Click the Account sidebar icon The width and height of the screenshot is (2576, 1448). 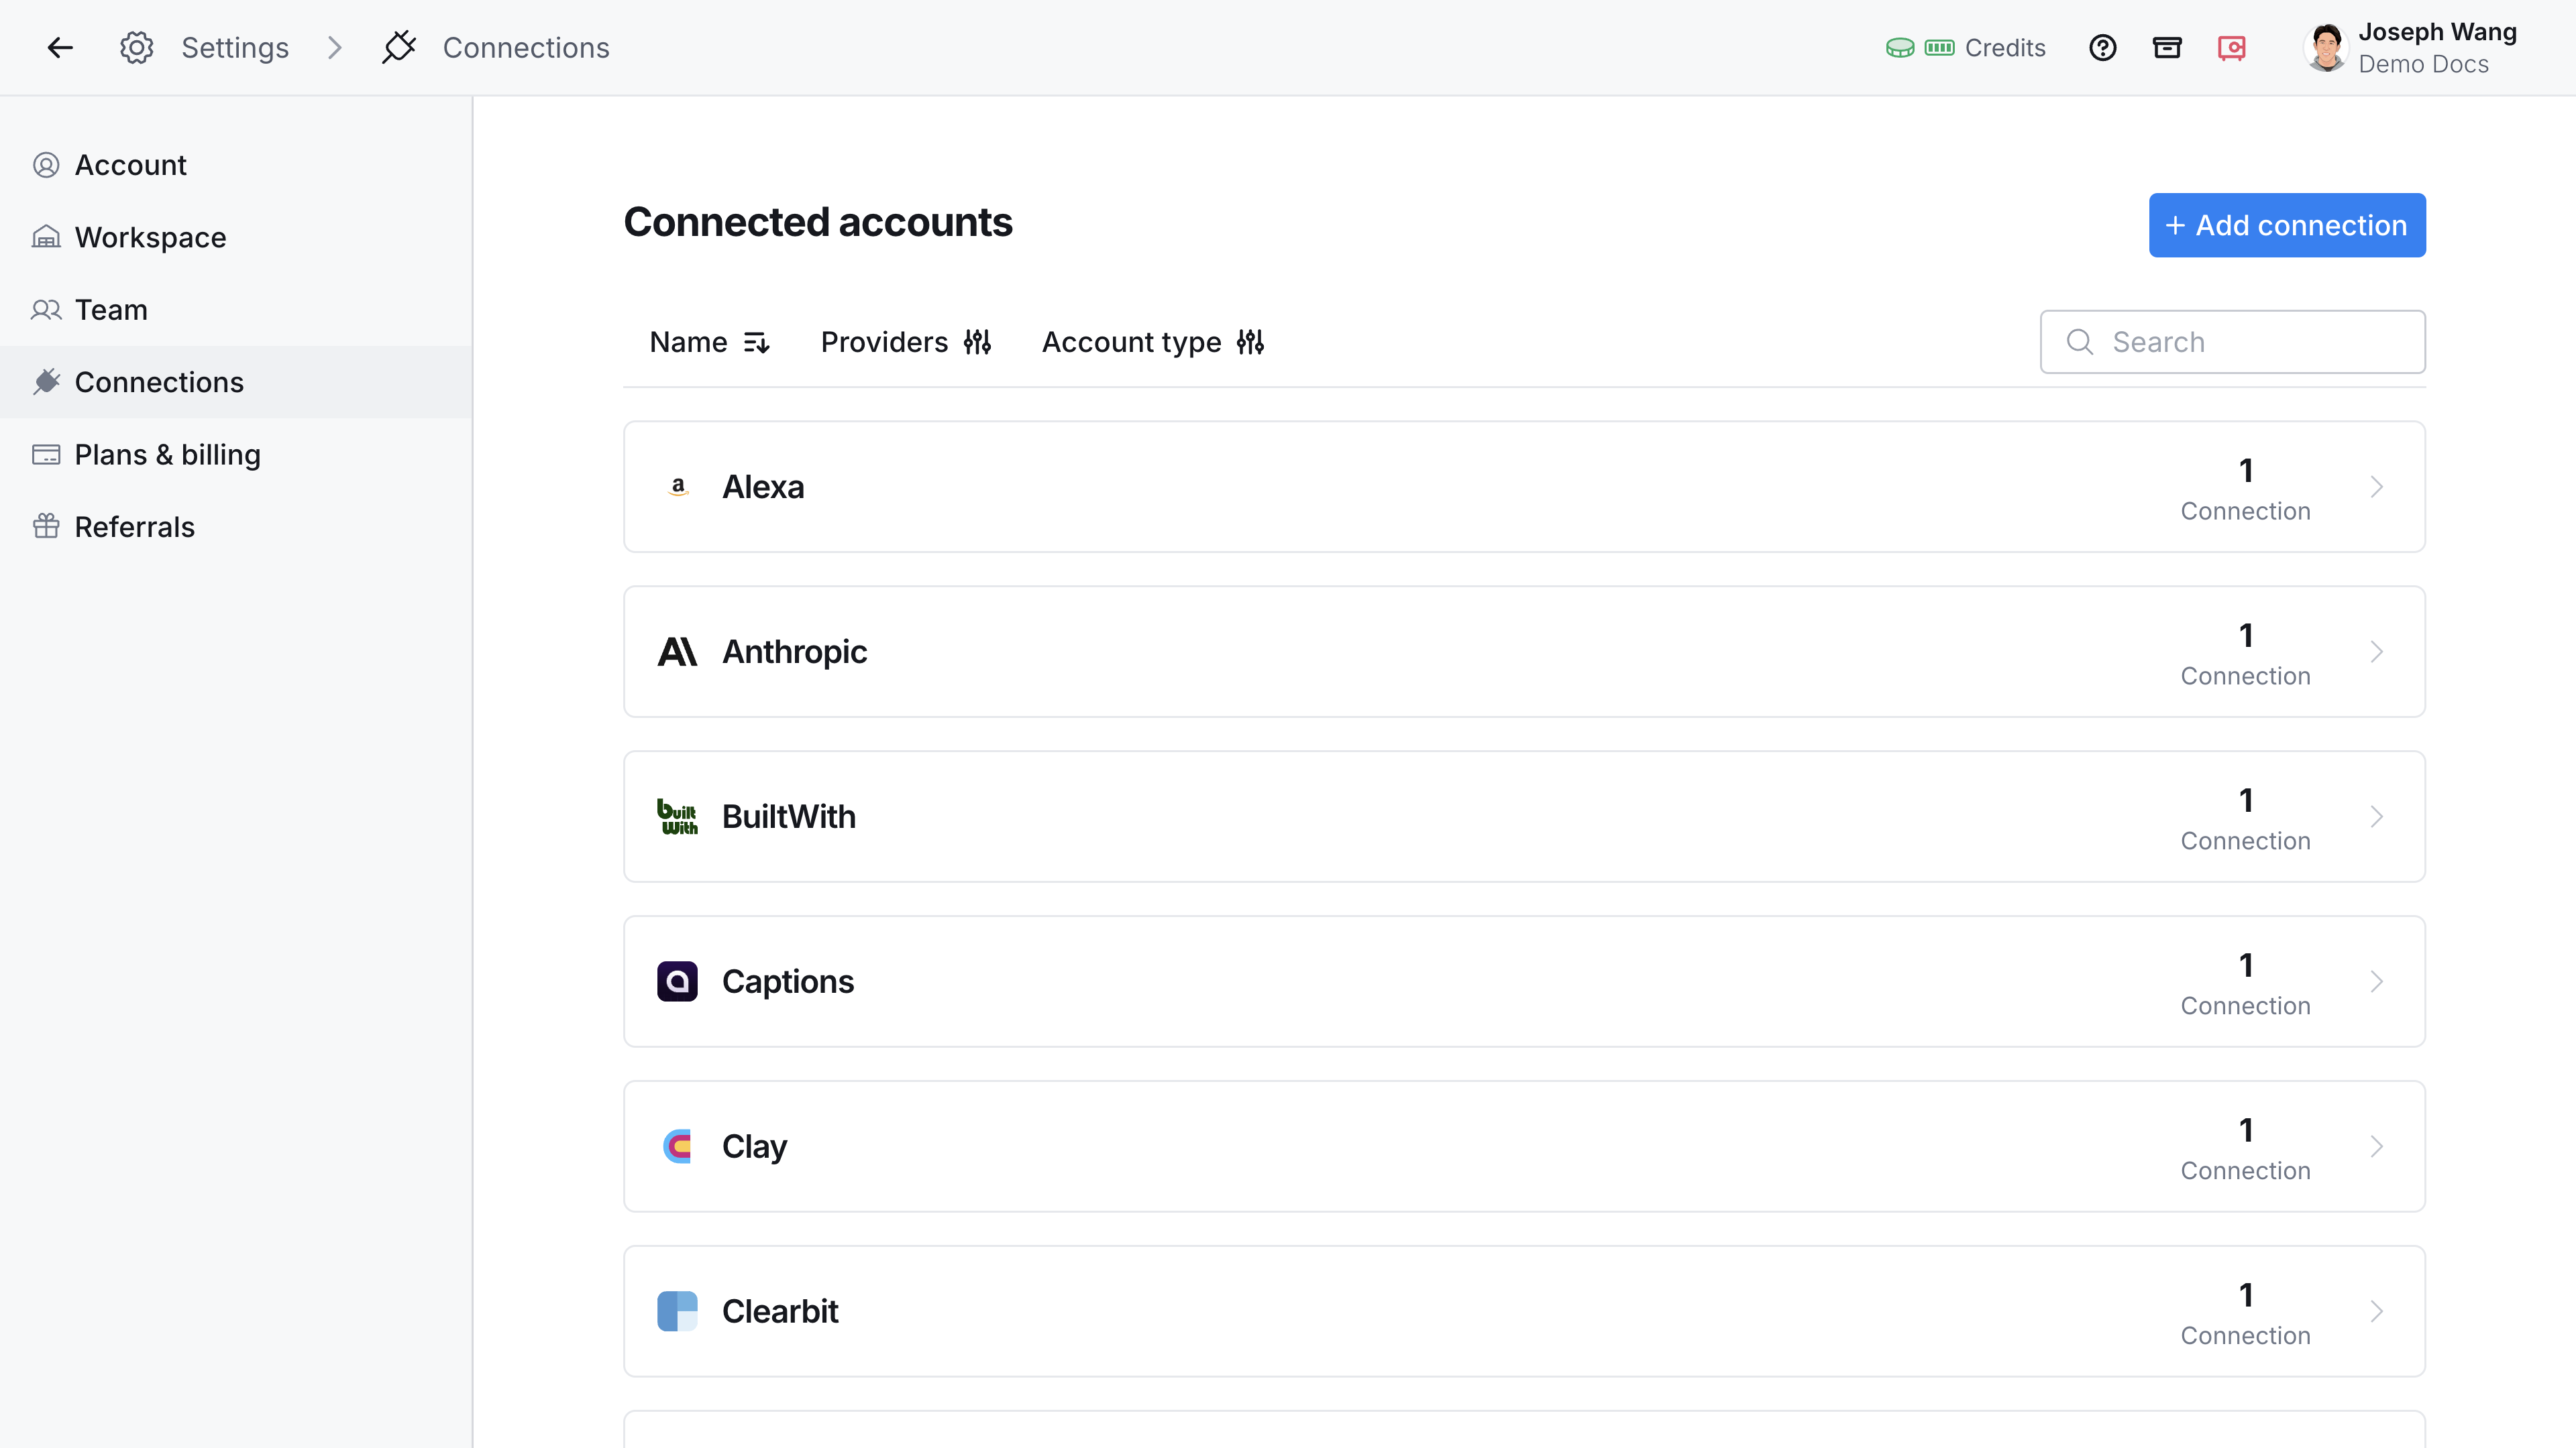pyautogui.click(x=46, y=165)
